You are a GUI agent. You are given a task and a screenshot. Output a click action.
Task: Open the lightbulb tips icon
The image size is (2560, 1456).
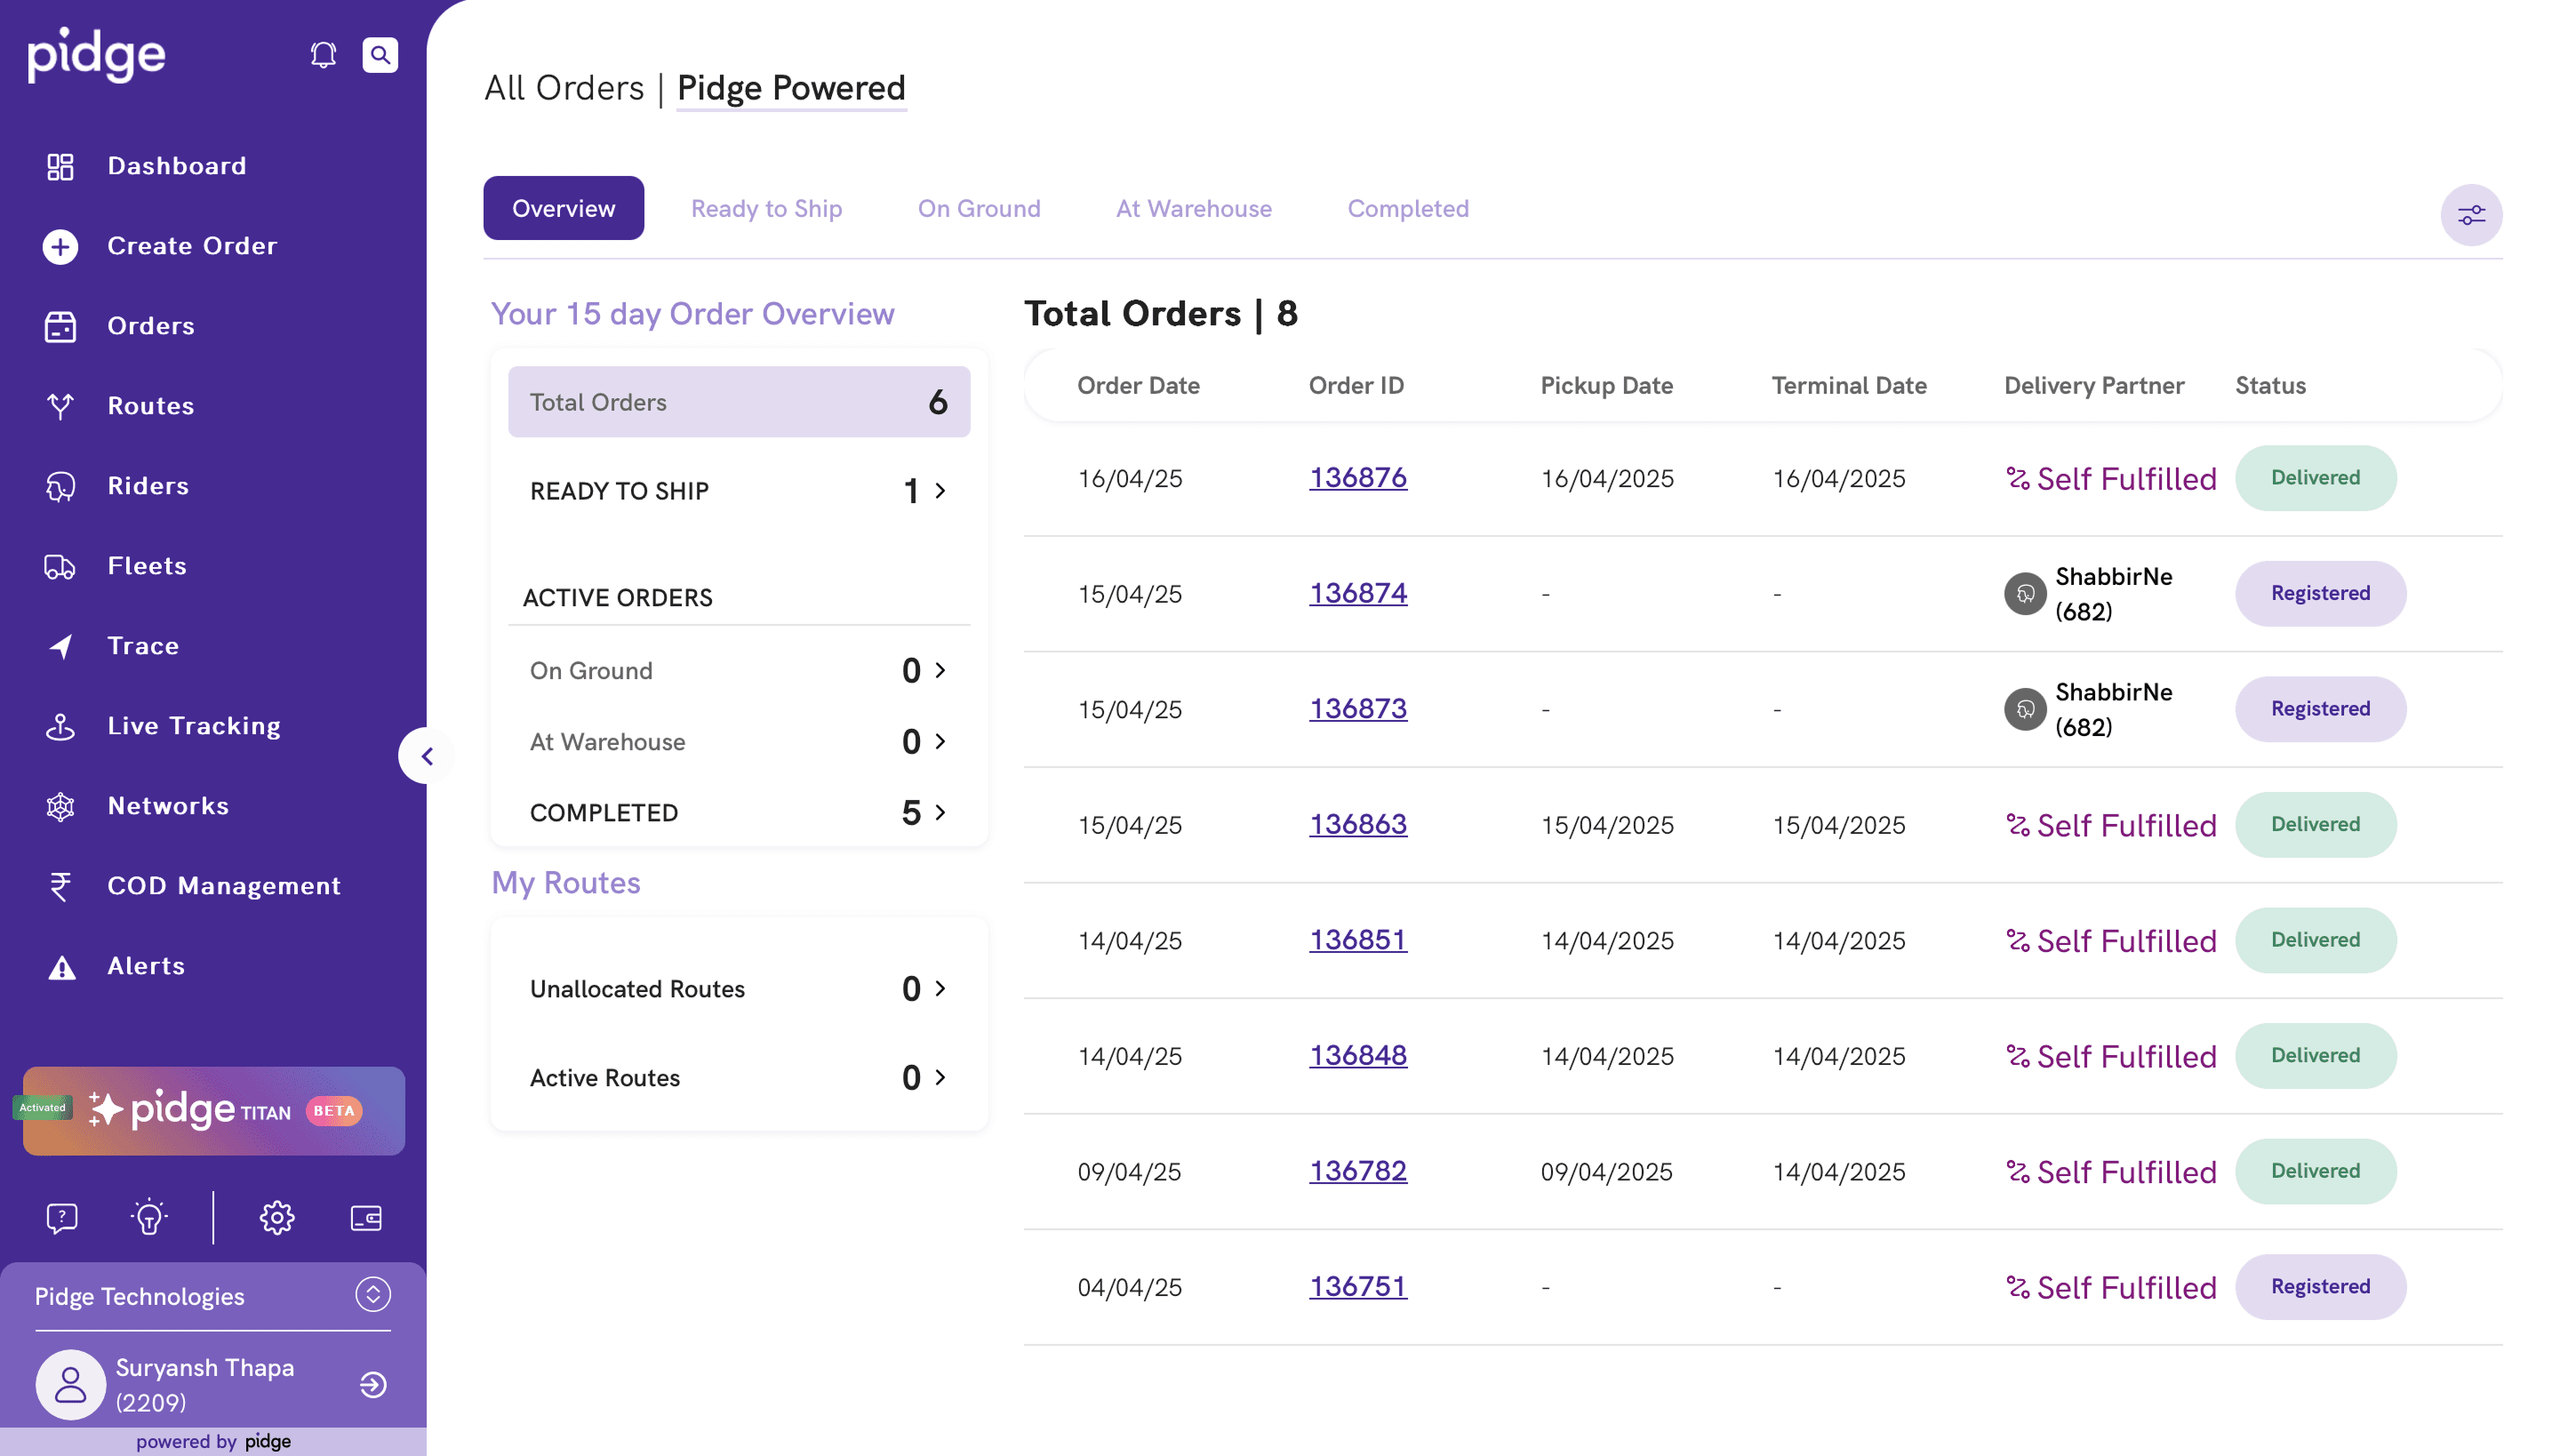click(x=149, y=1217)
